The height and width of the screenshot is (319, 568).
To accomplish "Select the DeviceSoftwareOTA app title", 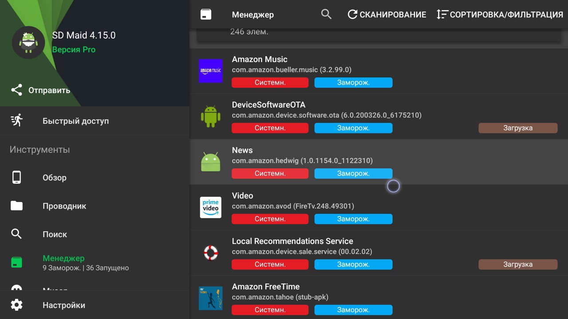I will 268,105.
